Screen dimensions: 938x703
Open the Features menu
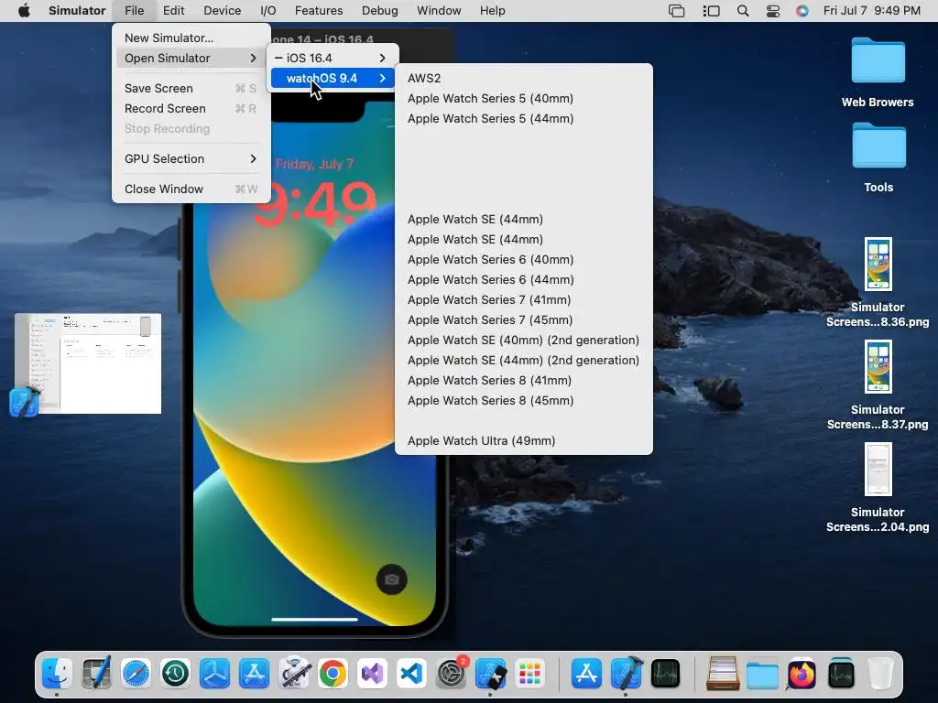[319, 11]
